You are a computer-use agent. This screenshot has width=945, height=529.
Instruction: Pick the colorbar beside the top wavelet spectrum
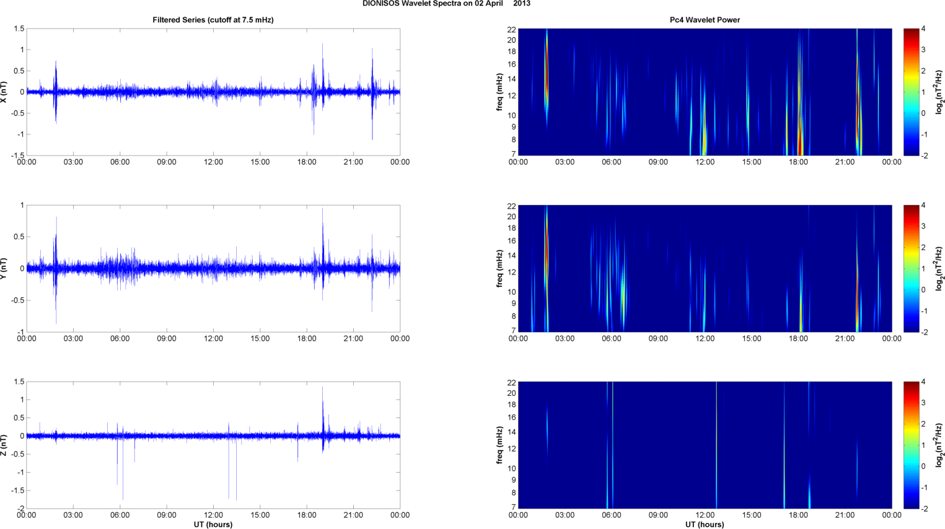point(911,92)
